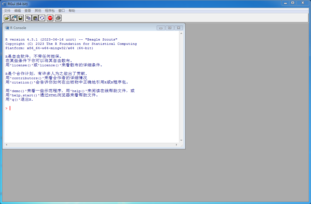This screenshot has width=311, height=204.
Task: Open the 其他 menu
Action: (38, 11)
